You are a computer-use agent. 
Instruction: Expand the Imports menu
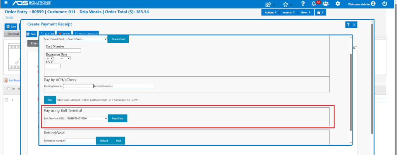(288, 12)
